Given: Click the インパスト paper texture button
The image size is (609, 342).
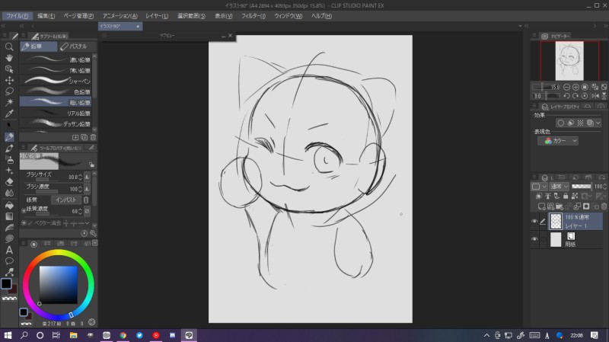Looking at the screenshot, I should [66, 200].
